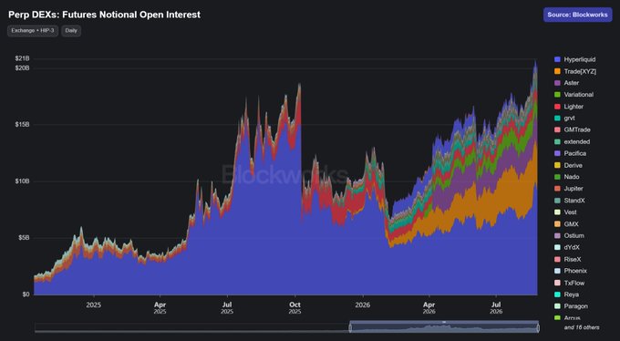Click the Oct 2025 x-axis label
Viewport: 620px width, 341px height.
[295, 308]
